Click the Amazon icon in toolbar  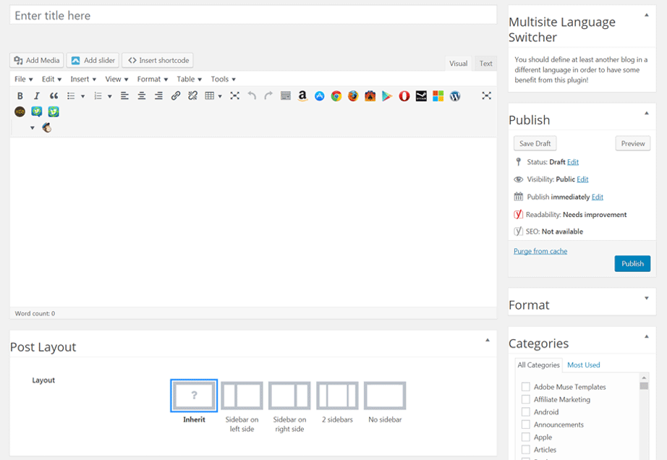[302, 96]
